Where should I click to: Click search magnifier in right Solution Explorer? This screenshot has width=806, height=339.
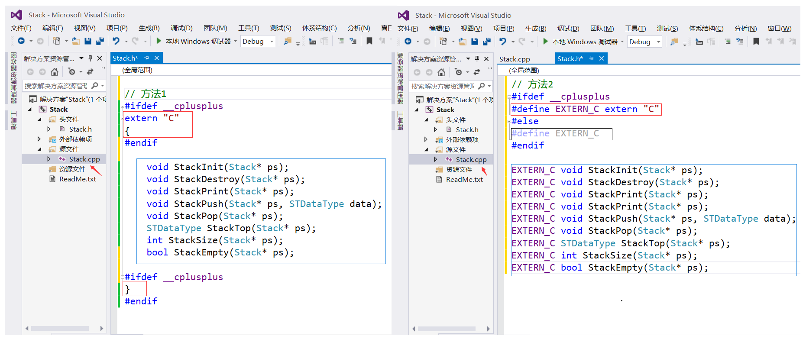[x=482, y=86]
